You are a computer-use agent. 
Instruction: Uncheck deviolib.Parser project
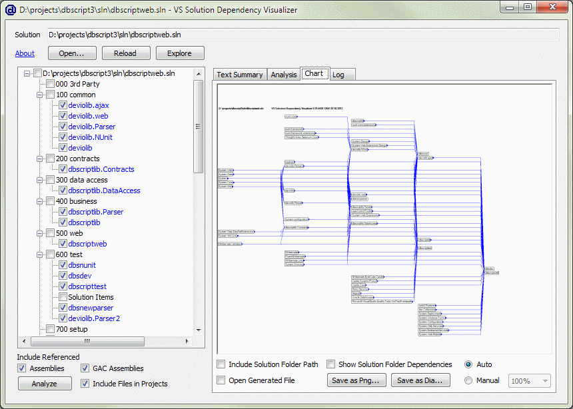[63, 127]
